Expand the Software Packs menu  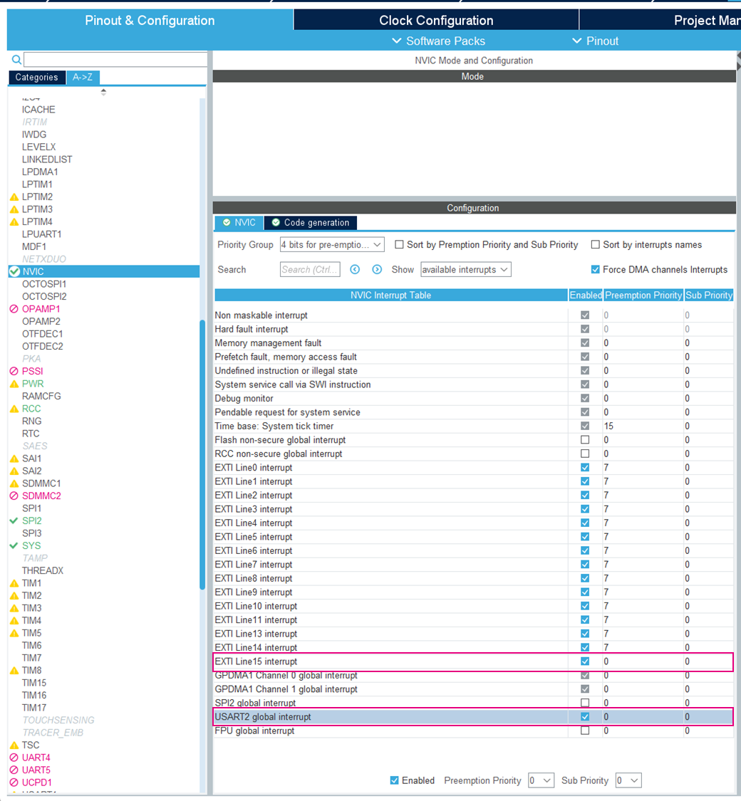438,41
